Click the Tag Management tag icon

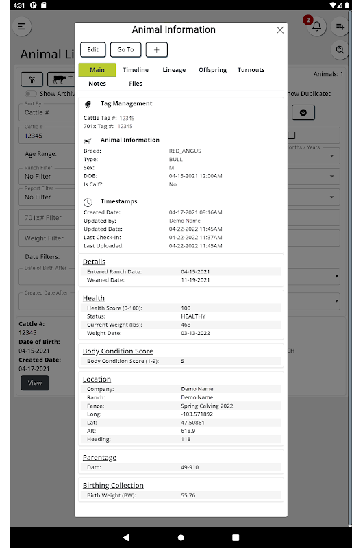click(88, 104)
